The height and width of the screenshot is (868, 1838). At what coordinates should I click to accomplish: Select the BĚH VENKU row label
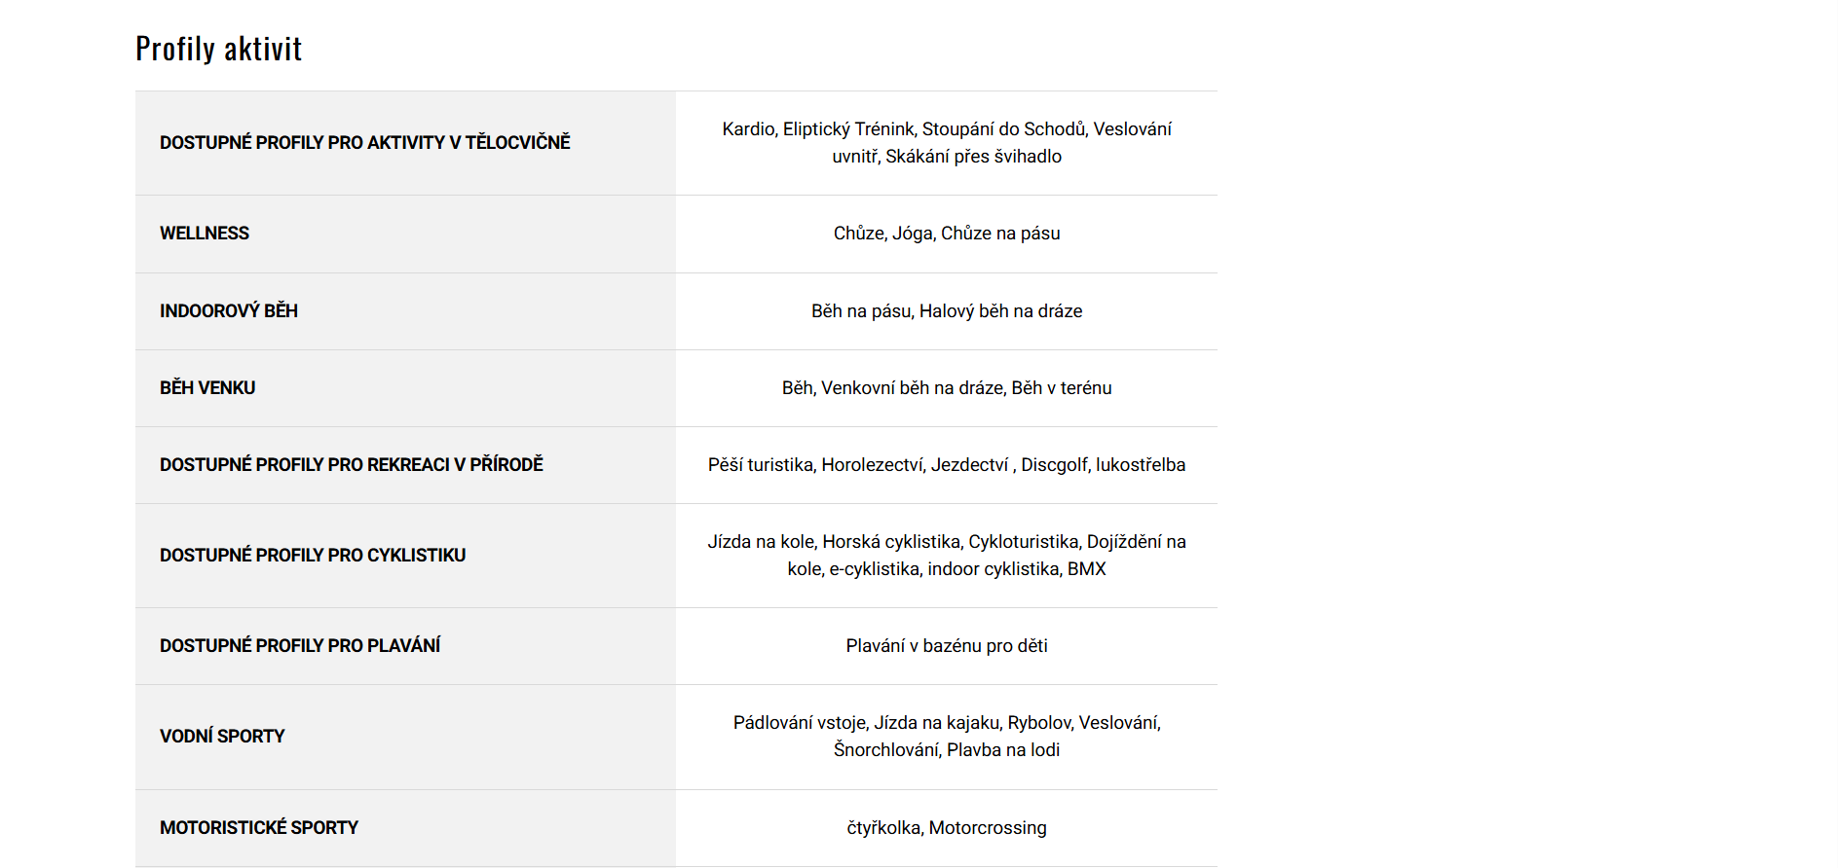[207, 388]
